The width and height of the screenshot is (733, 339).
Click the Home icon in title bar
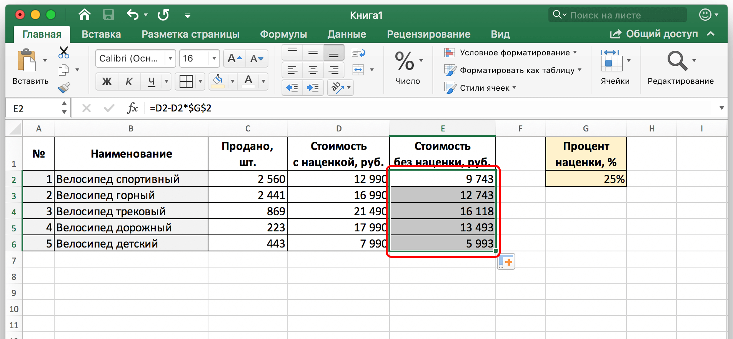click(x=85, y=15)
